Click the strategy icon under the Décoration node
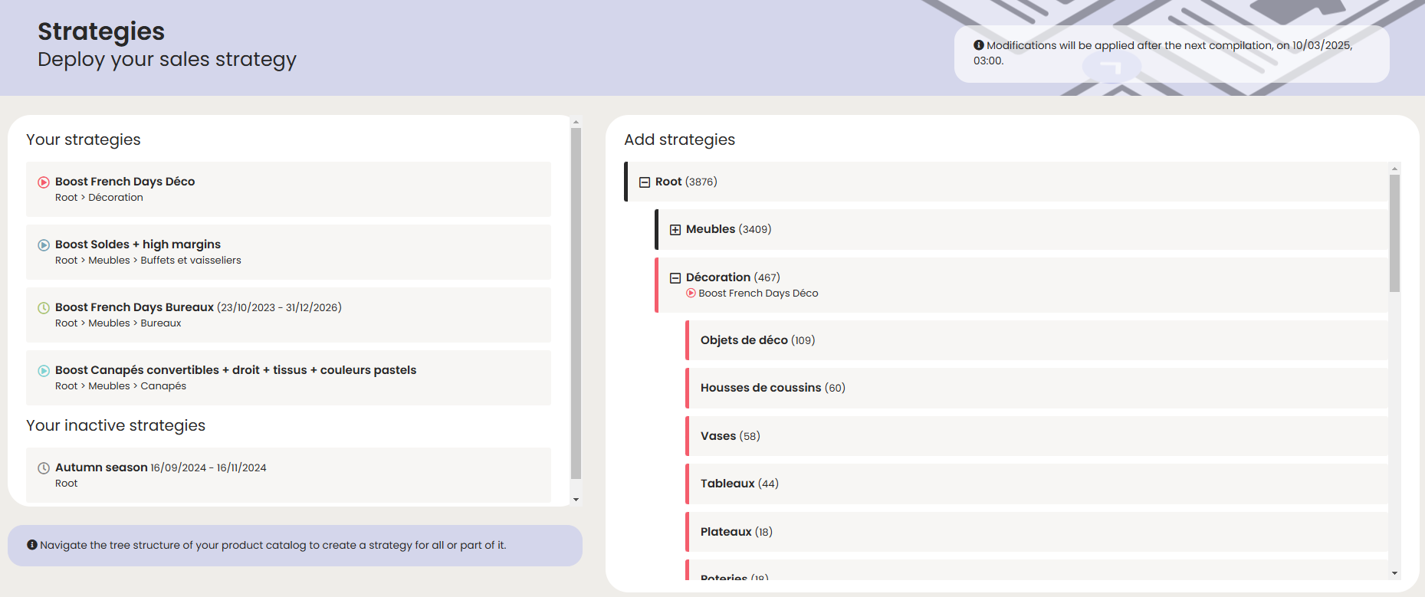Screen dimensions: 1425x597 [691, 294]
